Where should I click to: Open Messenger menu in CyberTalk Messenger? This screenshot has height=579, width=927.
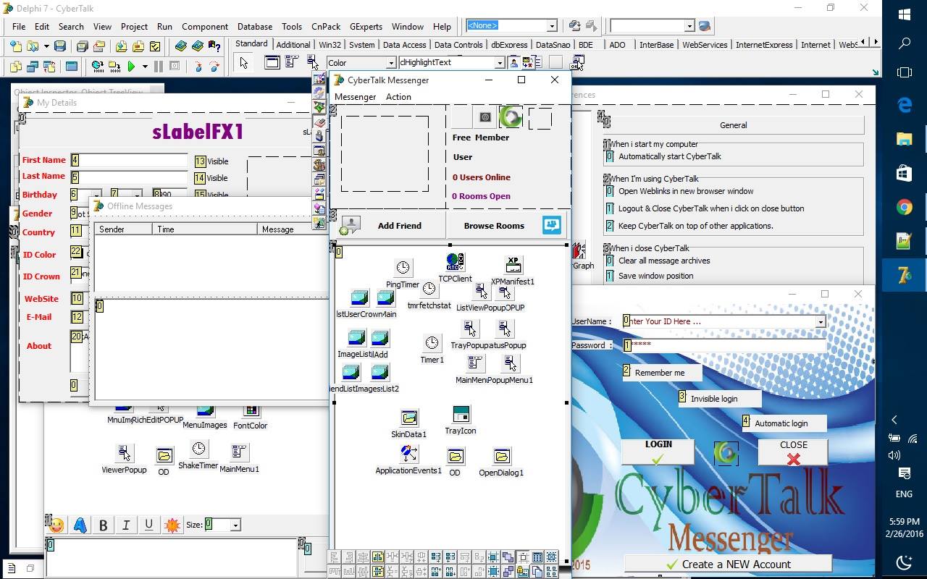(x=355, y=96)
